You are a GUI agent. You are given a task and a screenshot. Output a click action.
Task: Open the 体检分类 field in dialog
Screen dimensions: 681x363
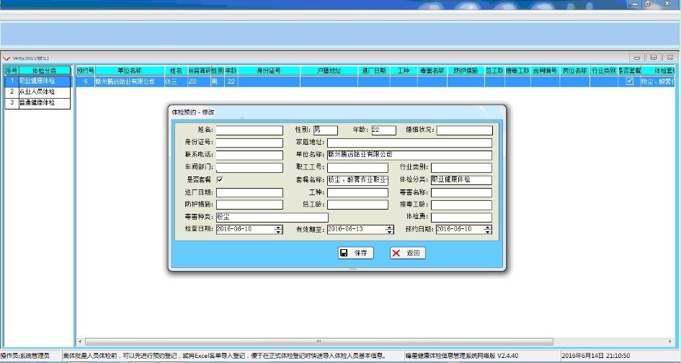461,180
